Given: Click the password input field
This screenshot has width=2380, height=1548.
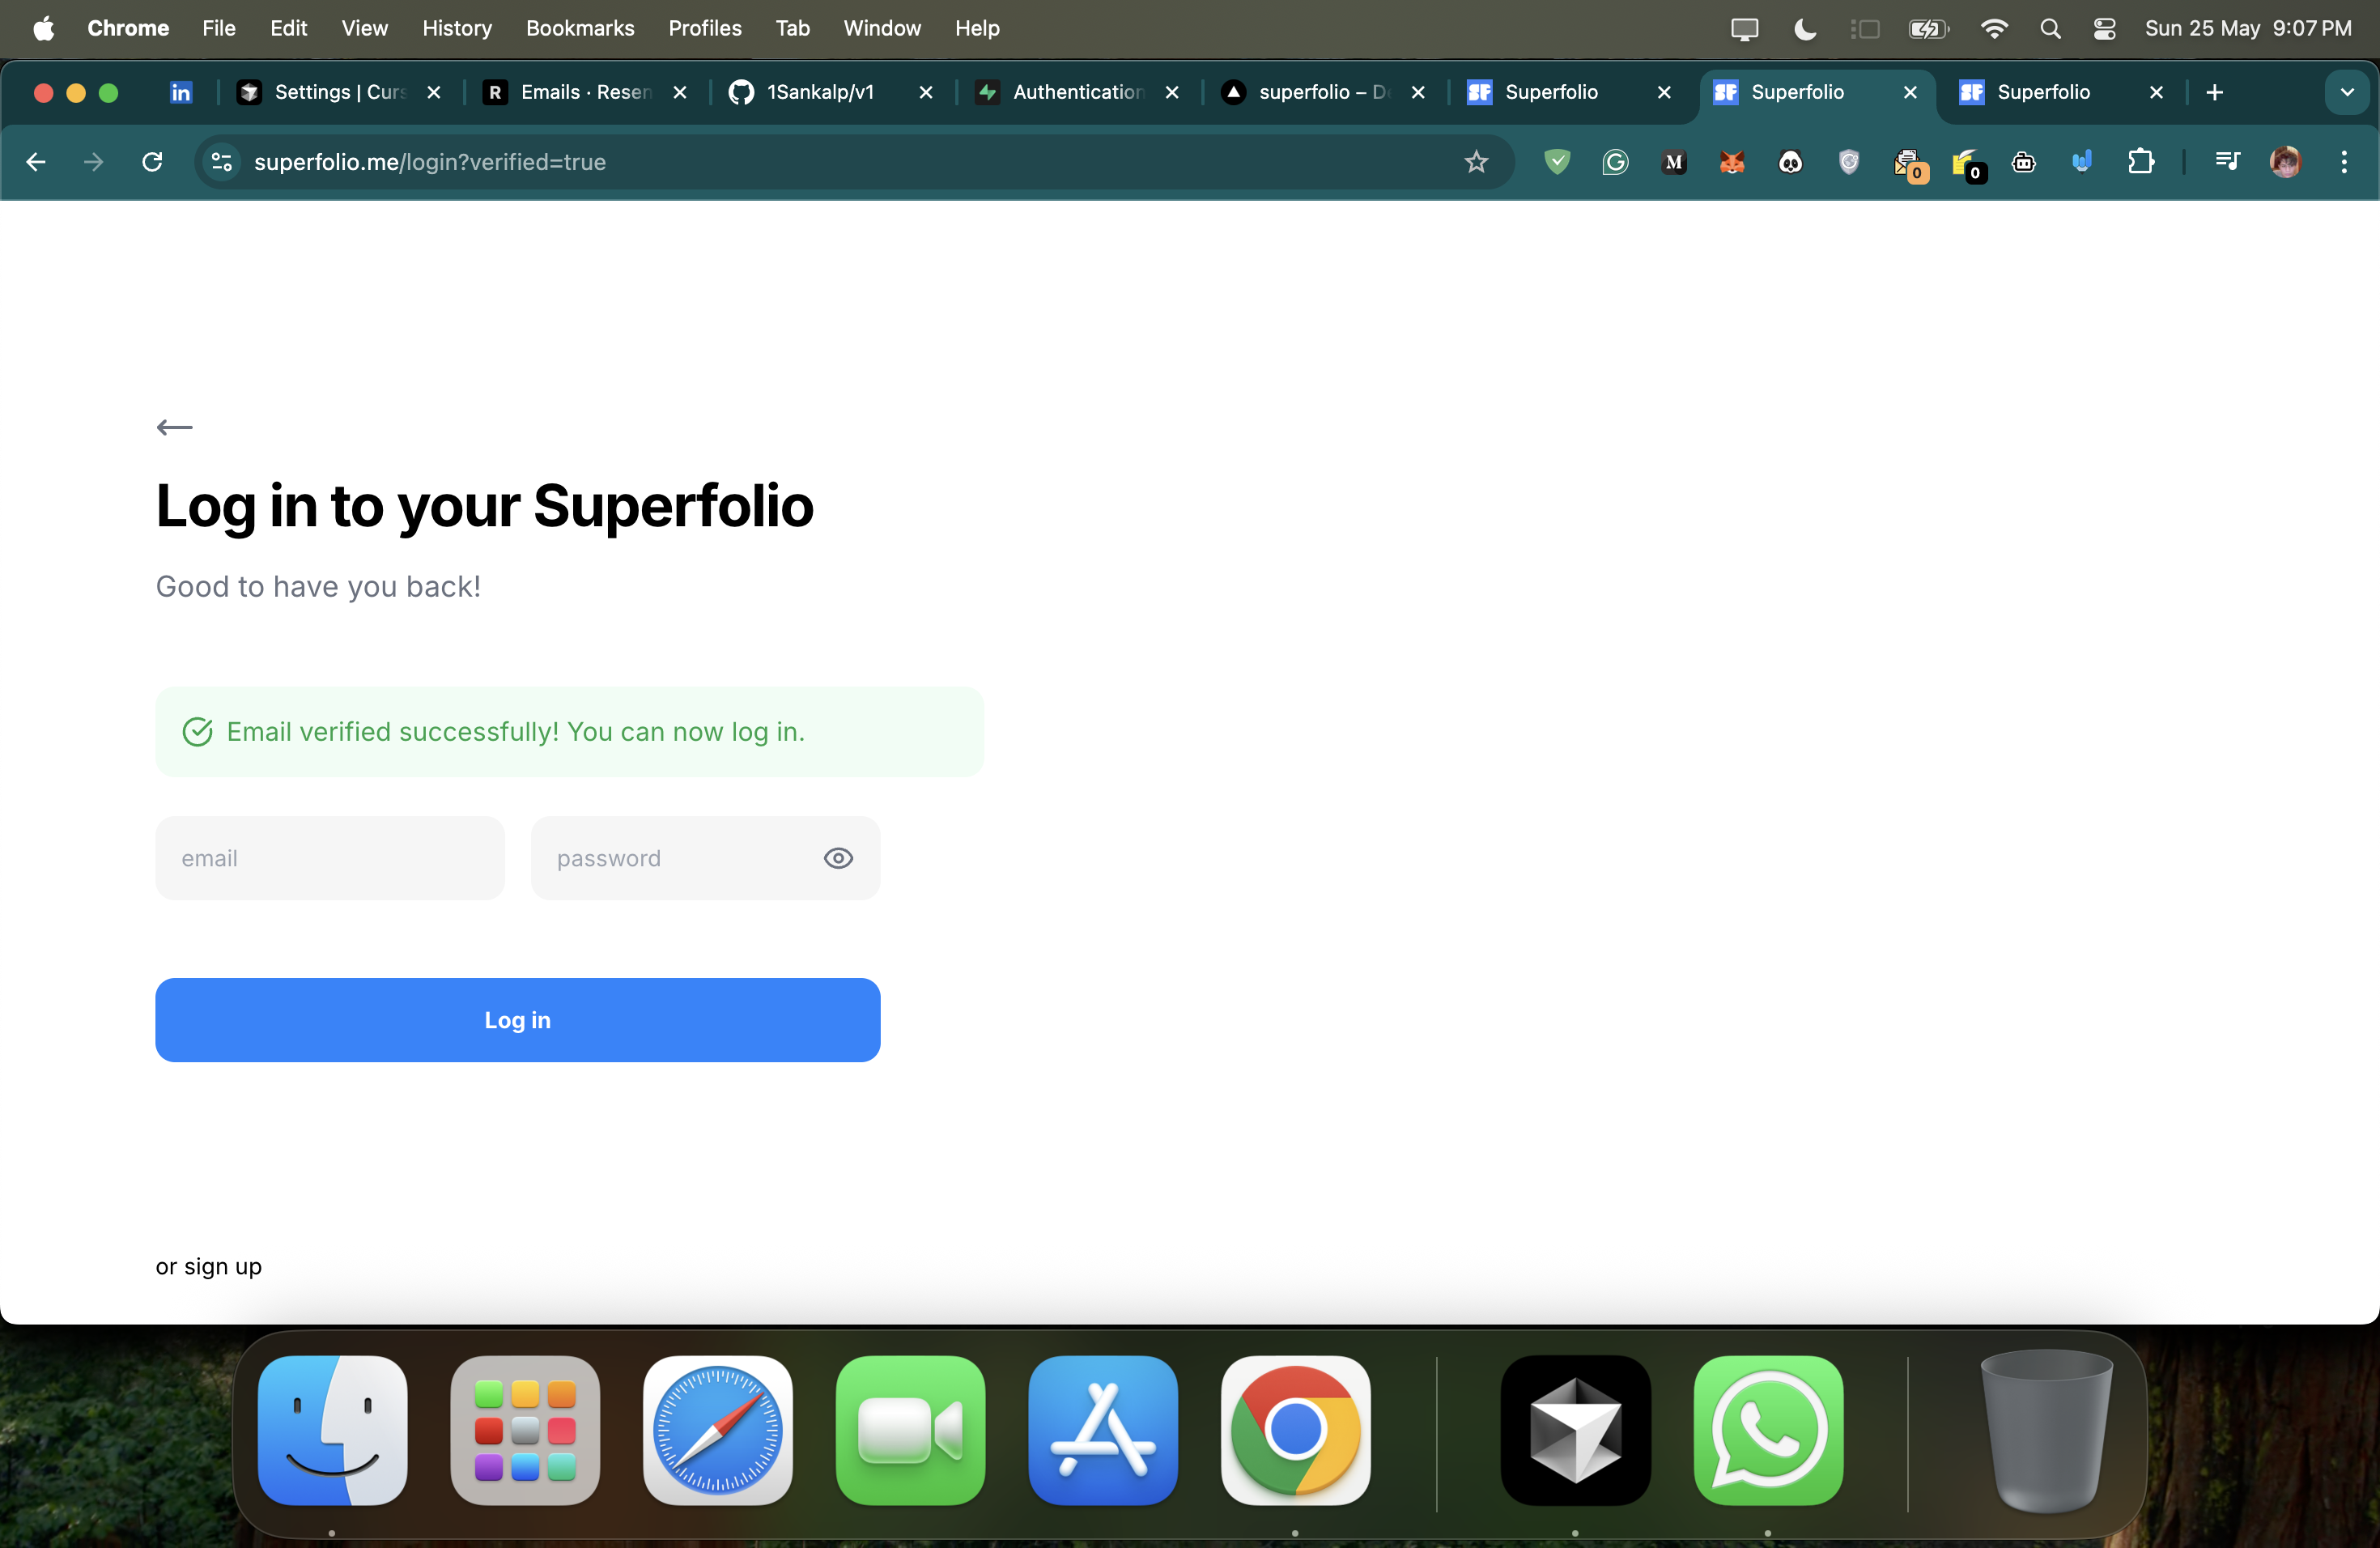Looking at the screenshot, I should click(705, 858).
